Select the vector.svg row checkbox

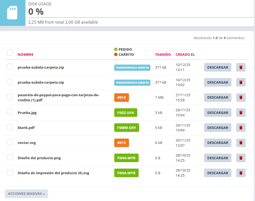coord(10,142)
